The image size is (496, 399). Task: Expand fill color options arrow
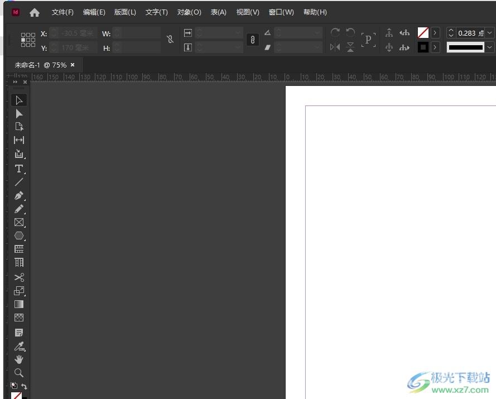click(435, 32)
